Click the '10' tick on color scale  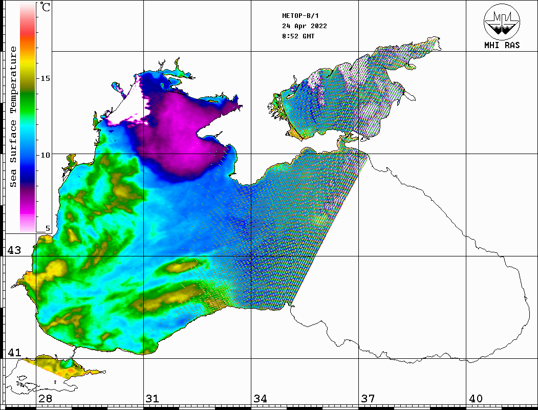pyautogui.click(x=45, y=155)
